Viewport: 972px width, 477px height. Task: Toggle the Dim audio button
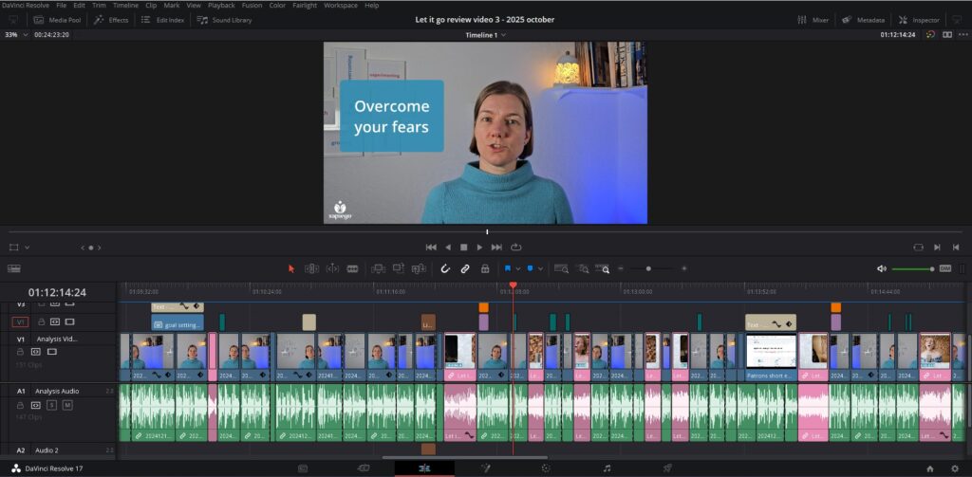pos(944,268)
